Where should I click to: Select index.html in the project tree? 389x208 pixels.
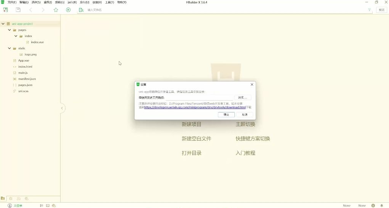tap(25, 67)
